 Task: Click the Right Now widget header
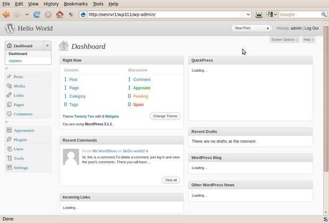coord(122,61)
